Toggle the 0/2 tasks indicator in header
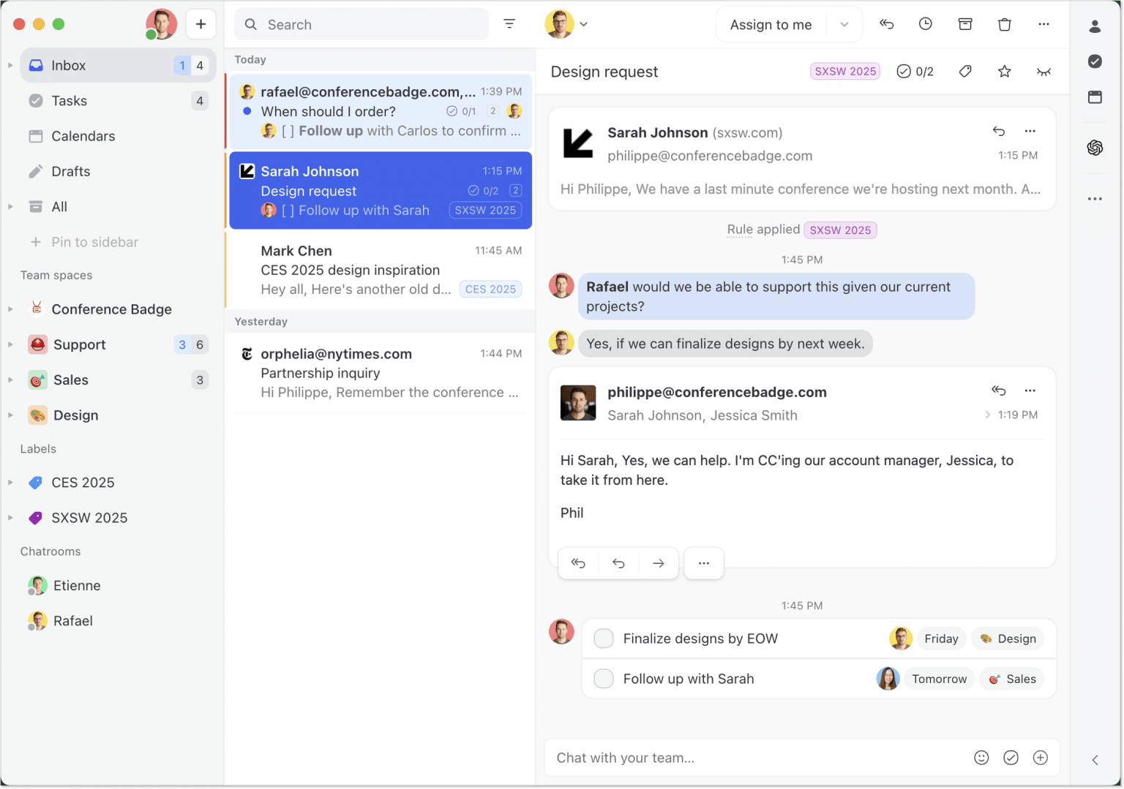Viewport: 1124px width, 789px height. click(915, 71)
